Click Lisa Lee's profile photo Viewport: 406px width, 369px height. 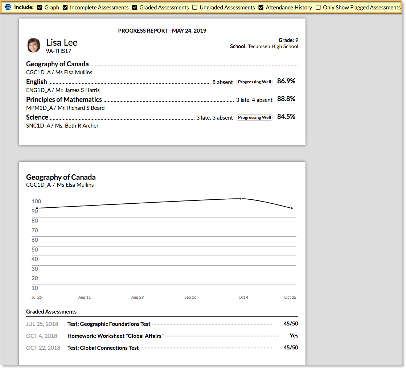(34, 45)
